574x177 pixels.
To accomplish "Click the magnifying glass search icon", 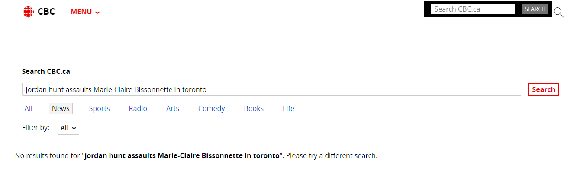I will click(558, 12).
